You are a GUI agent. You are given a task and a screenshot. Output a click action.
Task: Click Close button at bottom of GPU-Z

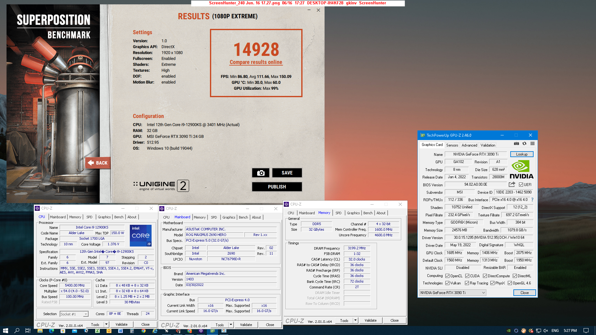coord(525,293)
